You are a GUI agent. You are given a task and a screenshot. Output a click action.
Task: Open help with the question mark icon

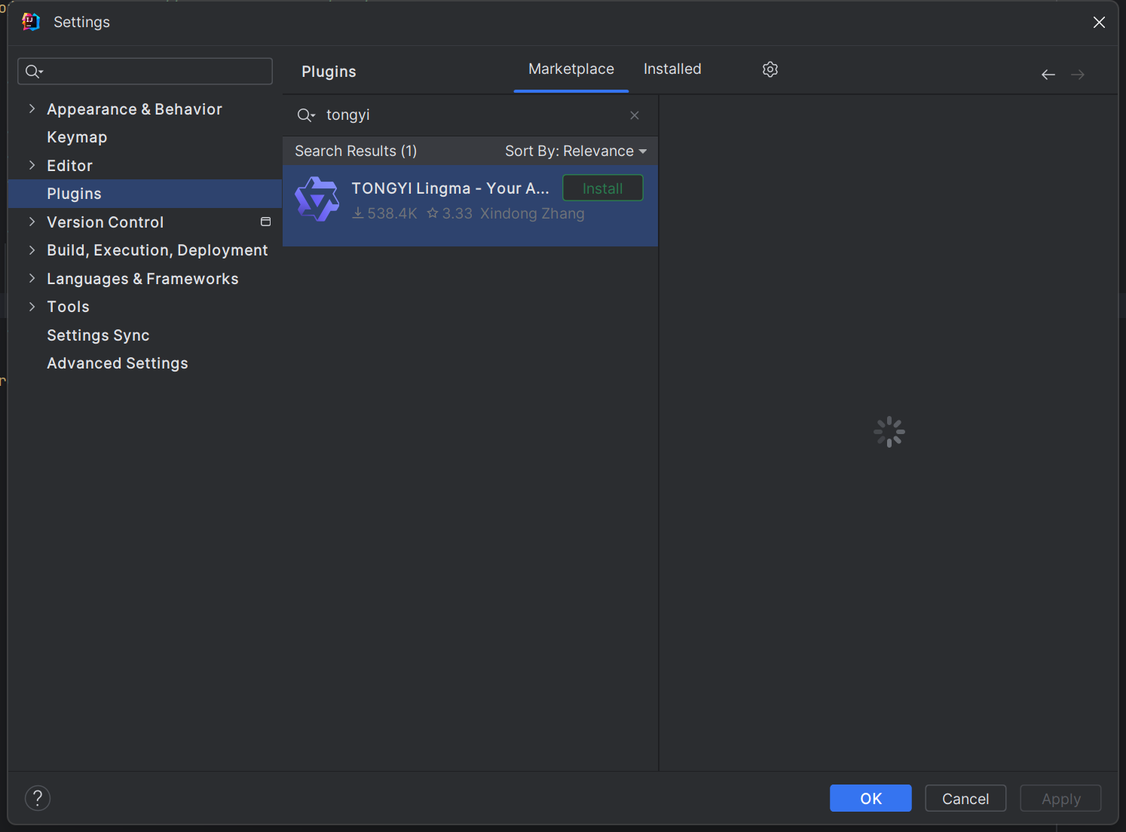pyautogui.click(x=38, y=798)
